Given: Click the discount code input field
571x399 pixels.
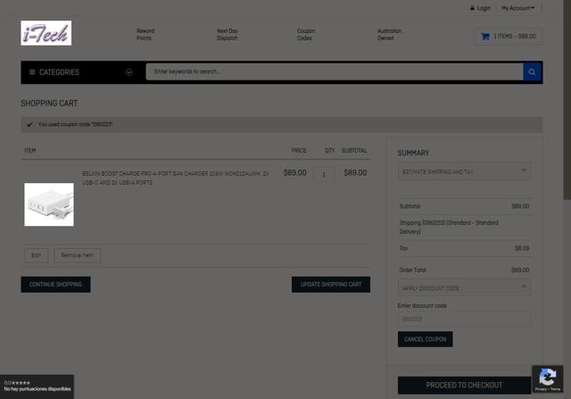Looking at the screenshot, I should point(464,319).
